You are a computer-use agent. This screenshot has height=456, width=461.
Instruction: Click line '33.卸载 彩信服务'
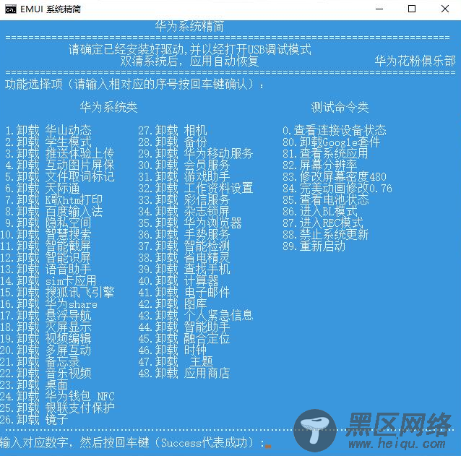[x=184, y=200]
